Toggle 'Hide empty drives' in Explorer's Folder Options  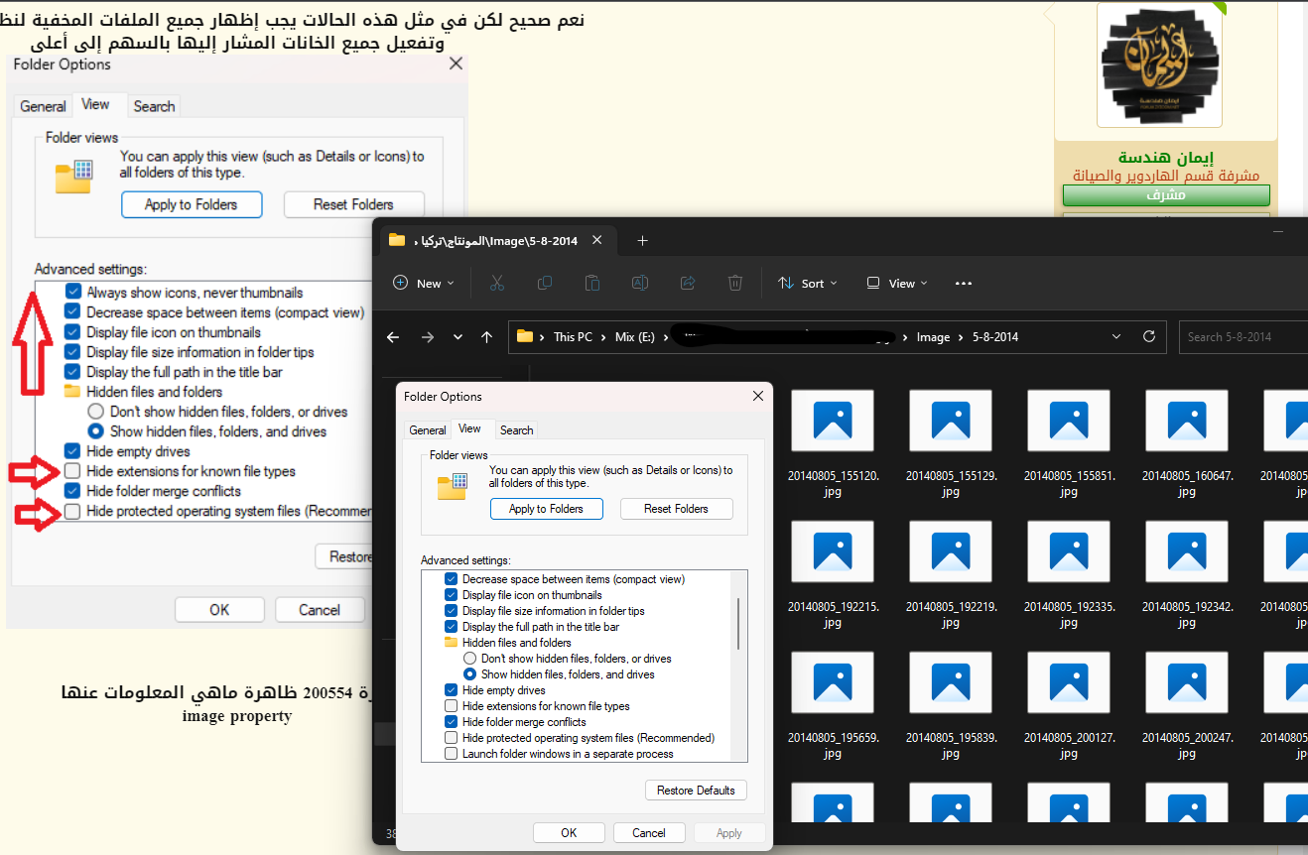click(452, 690)
